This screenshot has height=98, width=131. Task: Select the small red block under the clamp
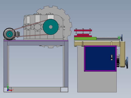83,35
